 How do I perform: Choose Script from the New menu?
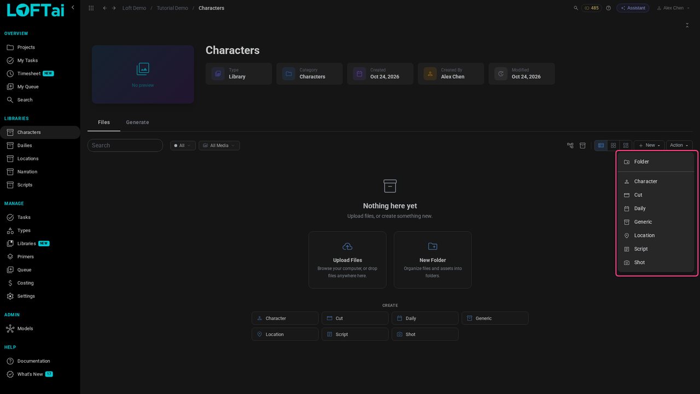coord(656,249)
